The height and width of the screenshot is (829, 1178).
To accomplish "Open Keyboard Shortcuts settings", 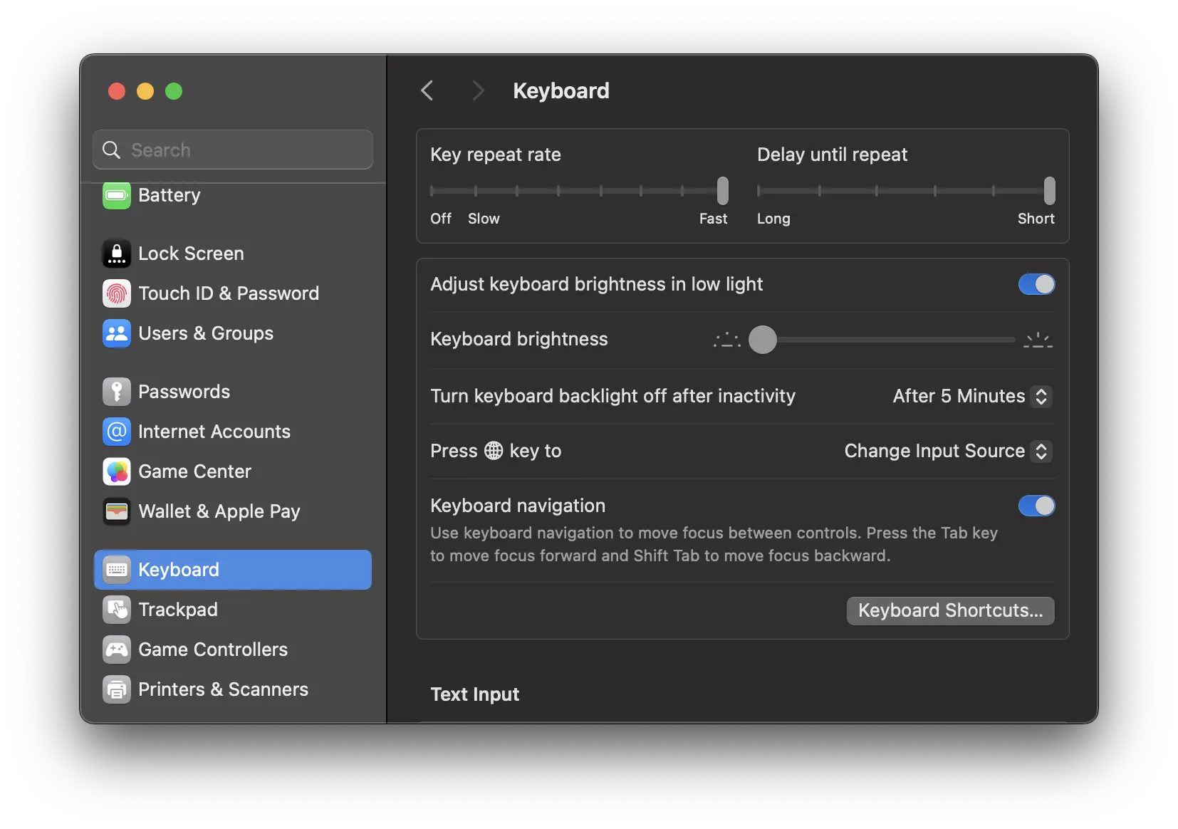I will point(950,610).
